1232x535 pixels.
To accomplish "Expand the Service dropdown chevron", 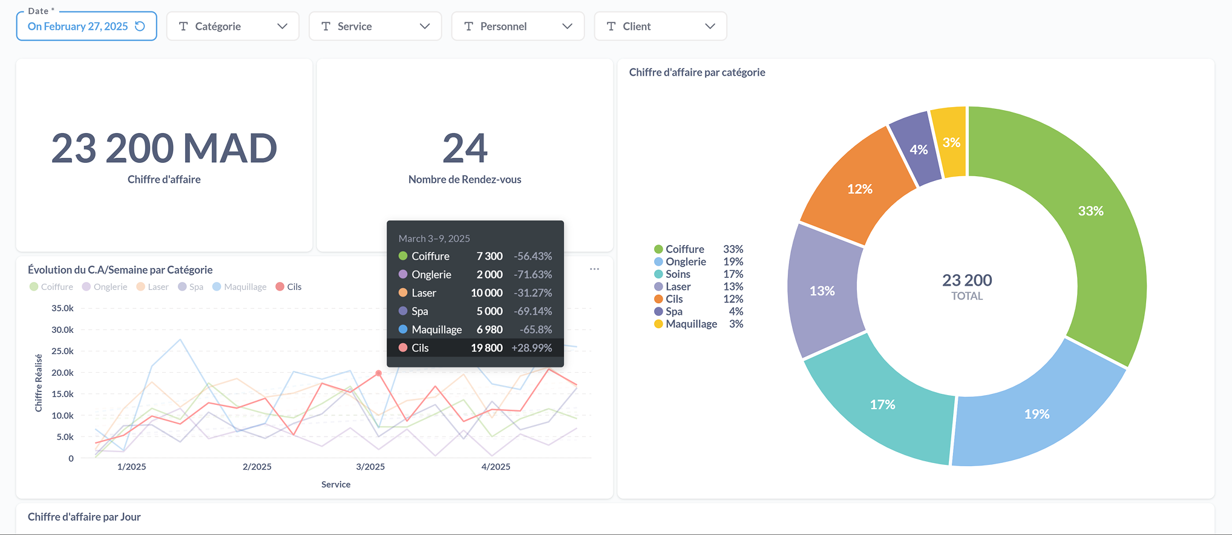I will tap(425, 26).
